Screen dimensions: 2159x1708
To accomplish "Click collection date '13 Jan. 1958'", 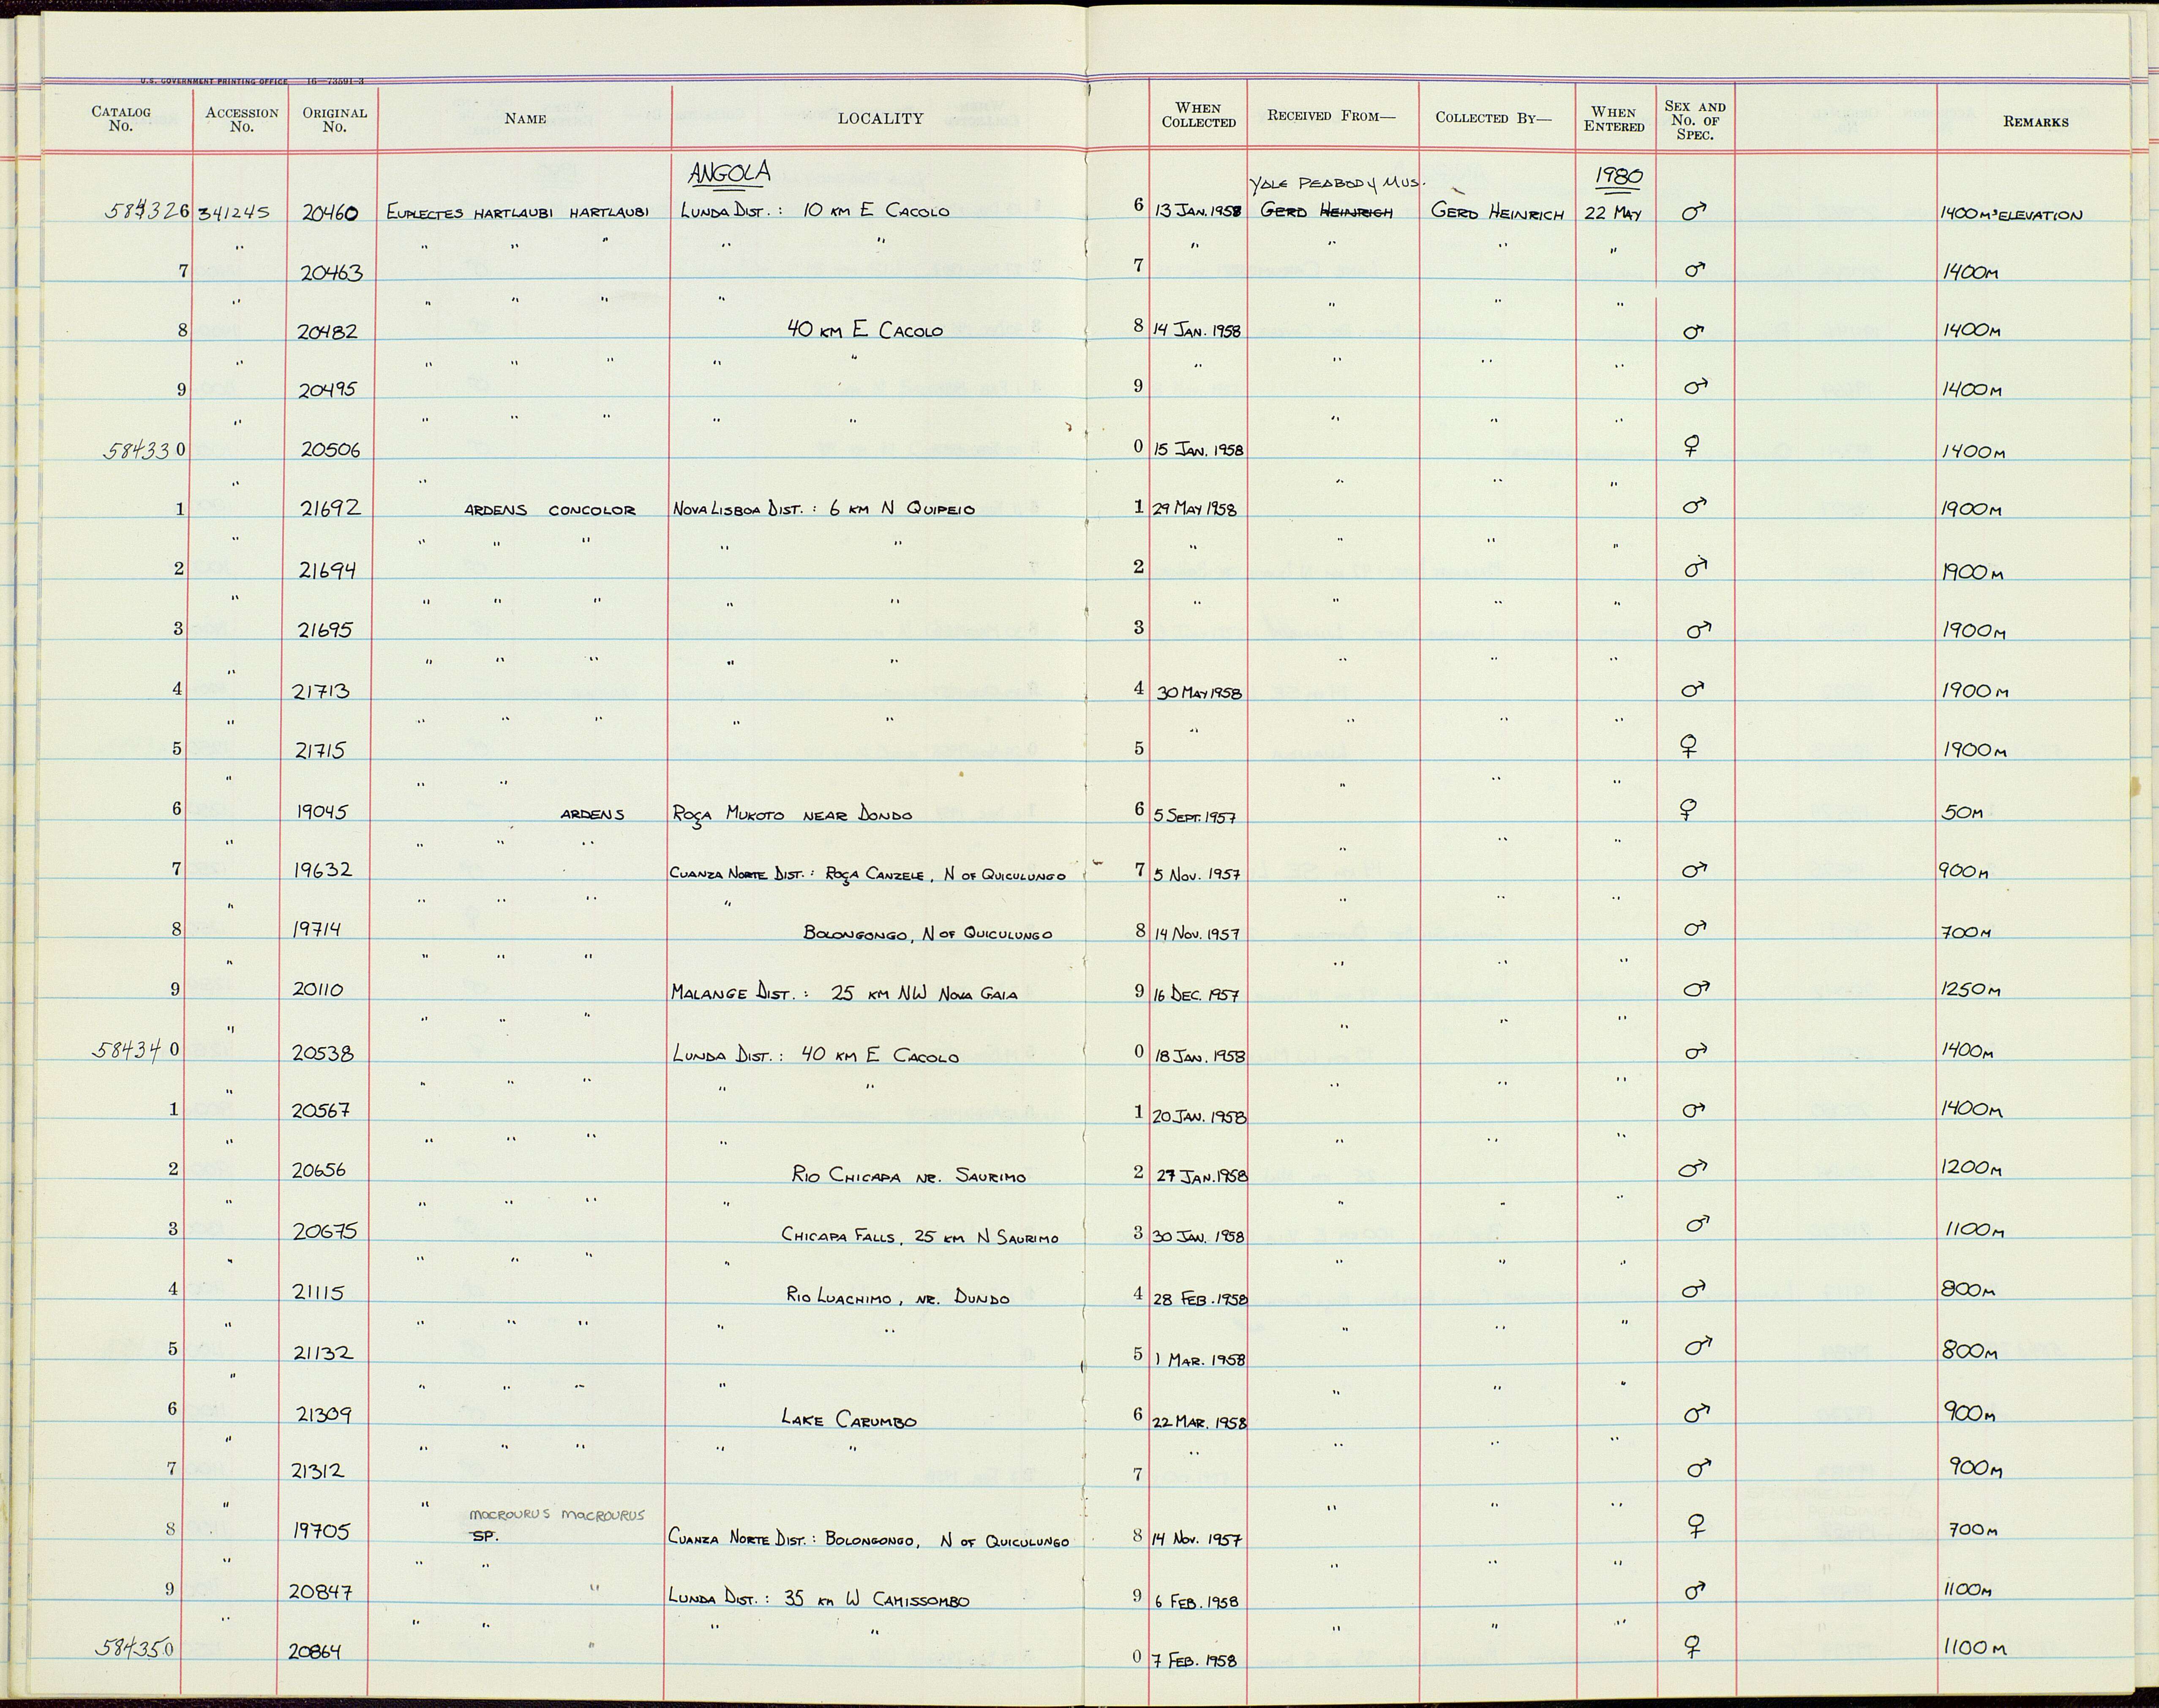I will point(1198,213).
